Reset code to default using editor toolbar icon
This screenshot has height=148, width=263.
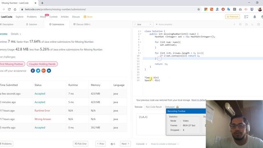point(247,24)
